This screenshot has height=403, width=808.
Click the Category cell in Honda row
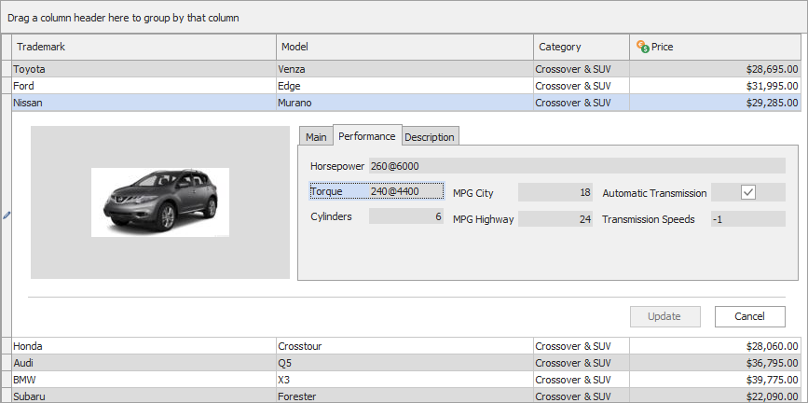click(x=582, y=346)
